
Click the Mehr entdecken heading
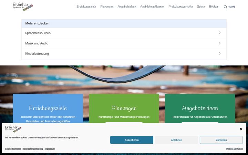pyautogui.click(x=37, y=23)
